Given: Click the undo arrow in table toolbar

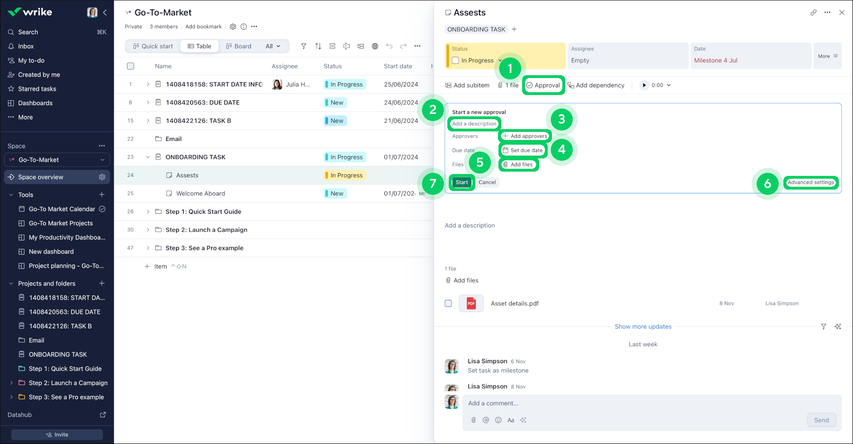Looking at the screenshot, I should tap(389, 46).
